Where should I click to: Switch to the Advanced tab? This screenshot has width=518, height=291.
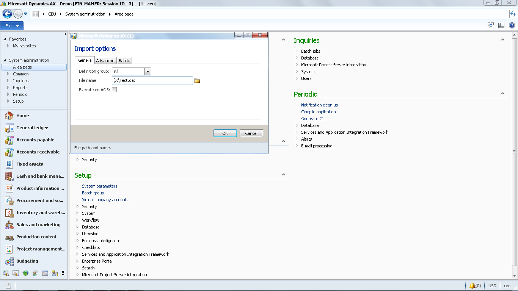click(x=105, y=61)
